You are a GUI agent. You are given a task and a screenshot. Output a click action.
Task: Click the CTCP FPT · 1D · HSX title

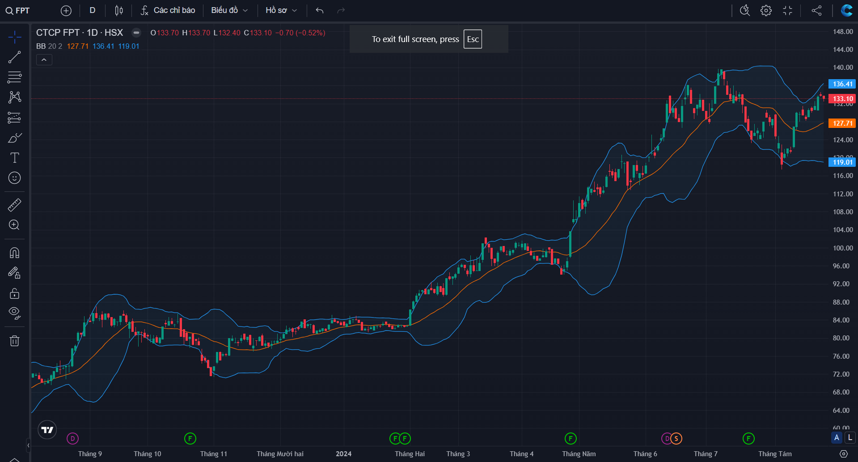[80, 33]
